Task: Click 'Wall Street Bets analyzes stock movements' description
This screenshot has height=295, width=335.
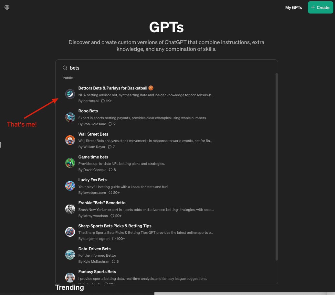Action: [x=145, y=141]
